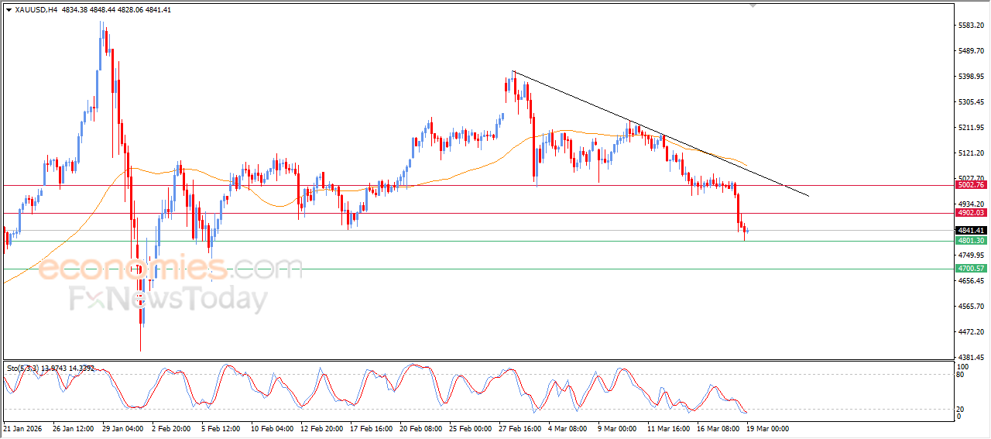Click the green 4700.57 price level label

click(x=971, y=269)
